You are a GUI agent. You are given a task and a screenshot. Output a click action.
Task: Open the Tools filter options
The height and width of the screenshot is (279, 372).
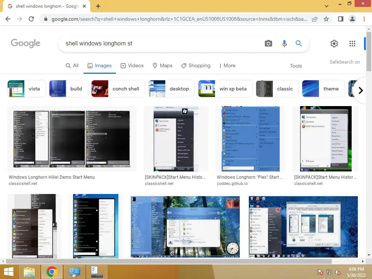296,66
